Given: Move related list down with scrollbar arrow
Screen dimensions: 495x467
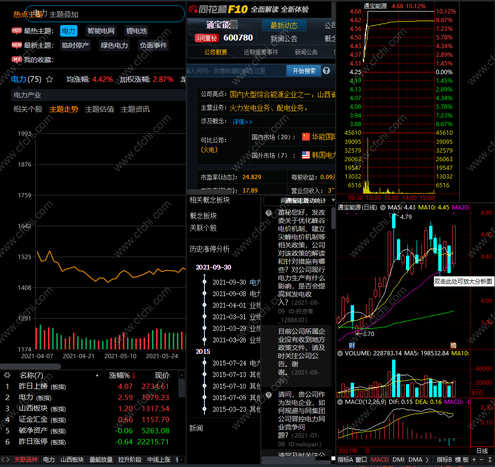Looking at the screenshot, I should 182,460.
